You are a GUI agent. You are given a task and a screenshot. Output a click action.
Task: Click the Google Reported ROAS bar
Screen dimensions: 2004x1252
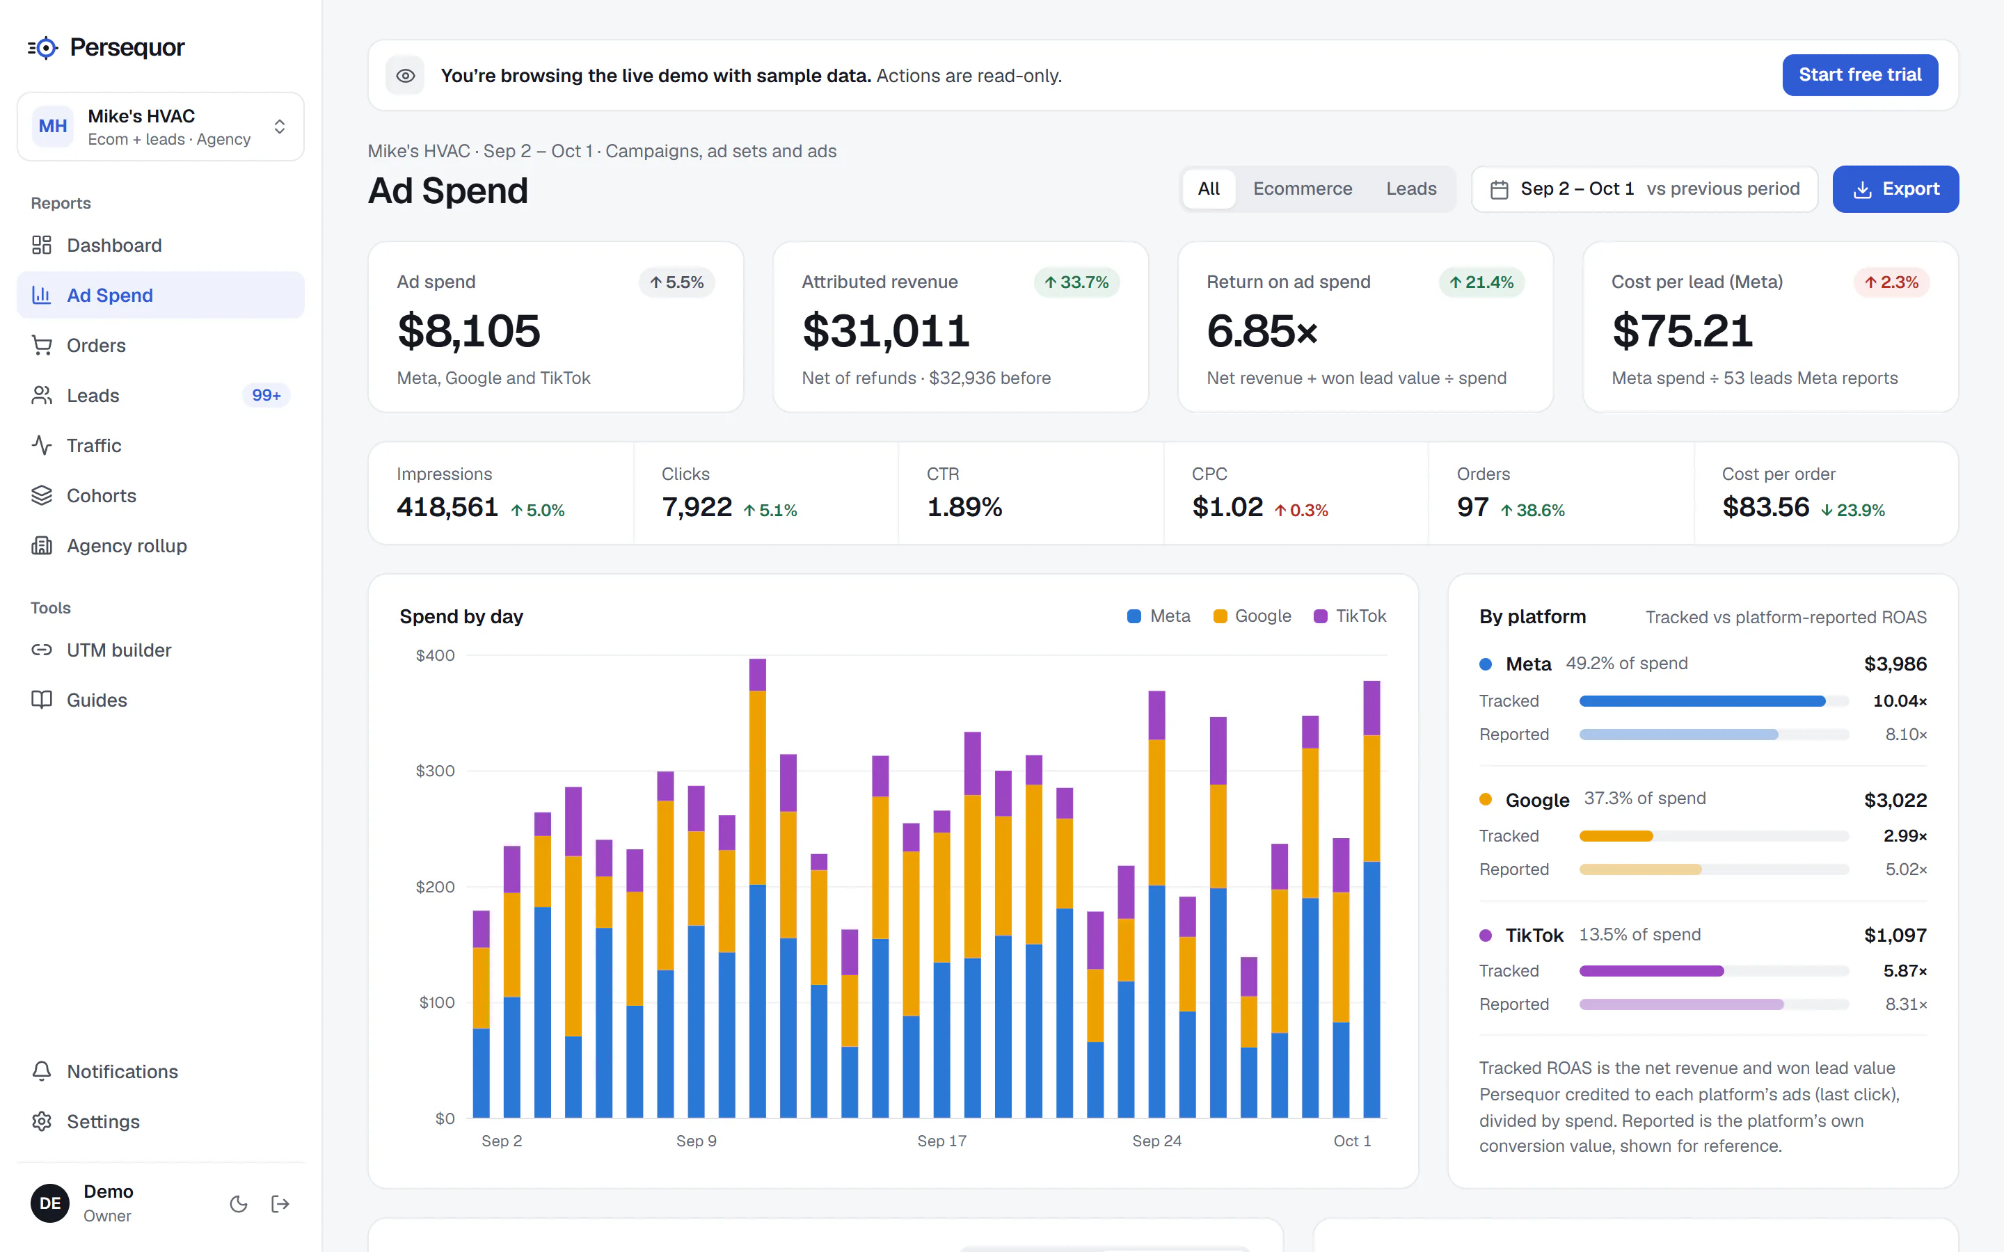click(1641, 869)
